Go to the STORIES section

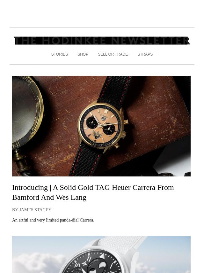pos(60,54)
